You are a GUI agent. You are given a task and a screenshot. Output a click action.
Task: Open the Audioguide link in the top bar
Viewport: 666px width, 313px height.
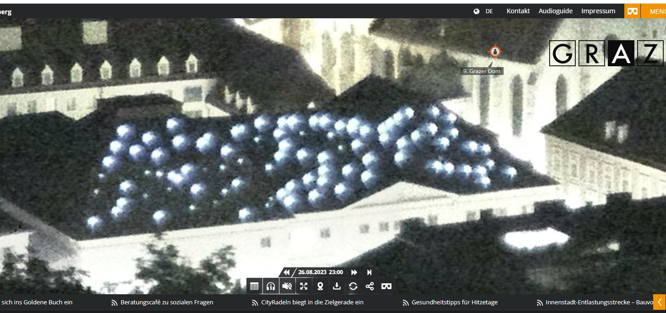click(556, 11)
